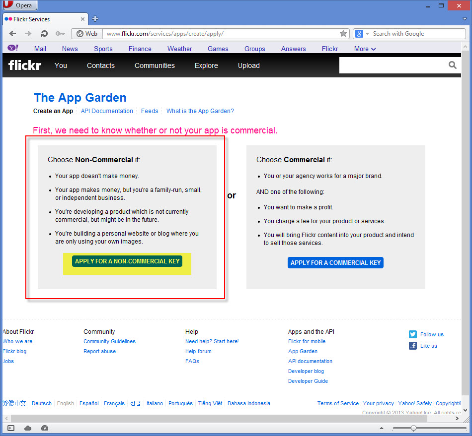Open Need help? Start here! link

click(x=212, y=341)
